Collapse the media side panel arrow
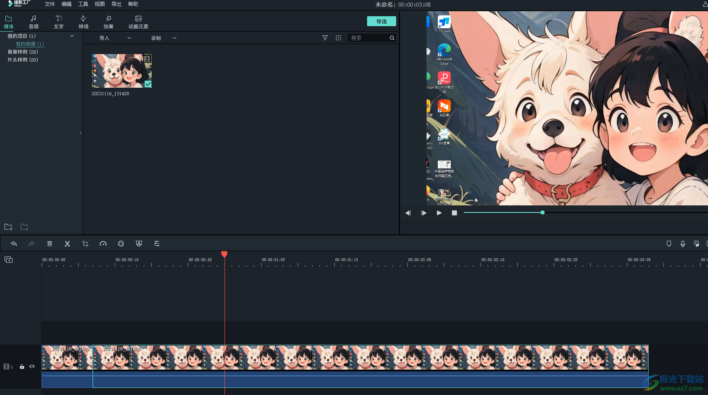 [x=80, y=133]
